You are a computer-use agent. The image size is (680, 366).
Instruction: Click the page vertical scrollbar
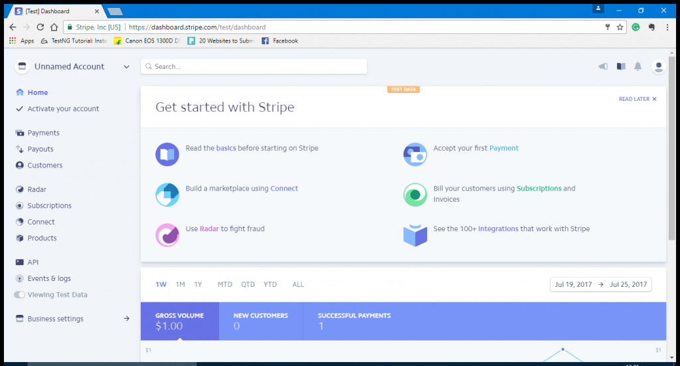pos(672,147)
